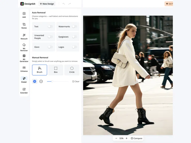The height and width of the screenshot is (143, 191).
Task: Enable the Eyeglasses removal switch
Action: coord(74,37)
